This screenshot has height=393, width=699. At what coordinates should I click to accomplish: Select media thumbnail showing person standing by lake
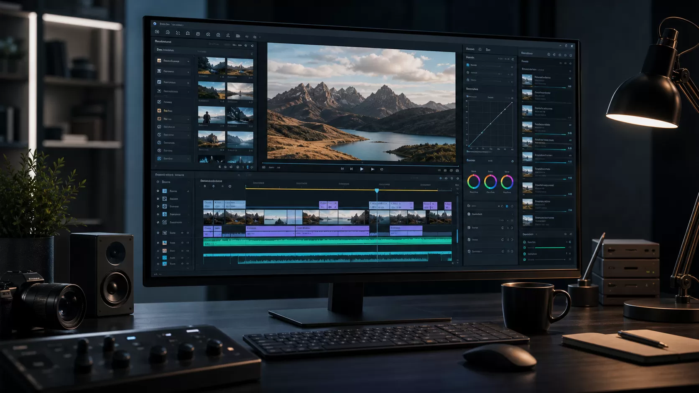coord(212,115)
